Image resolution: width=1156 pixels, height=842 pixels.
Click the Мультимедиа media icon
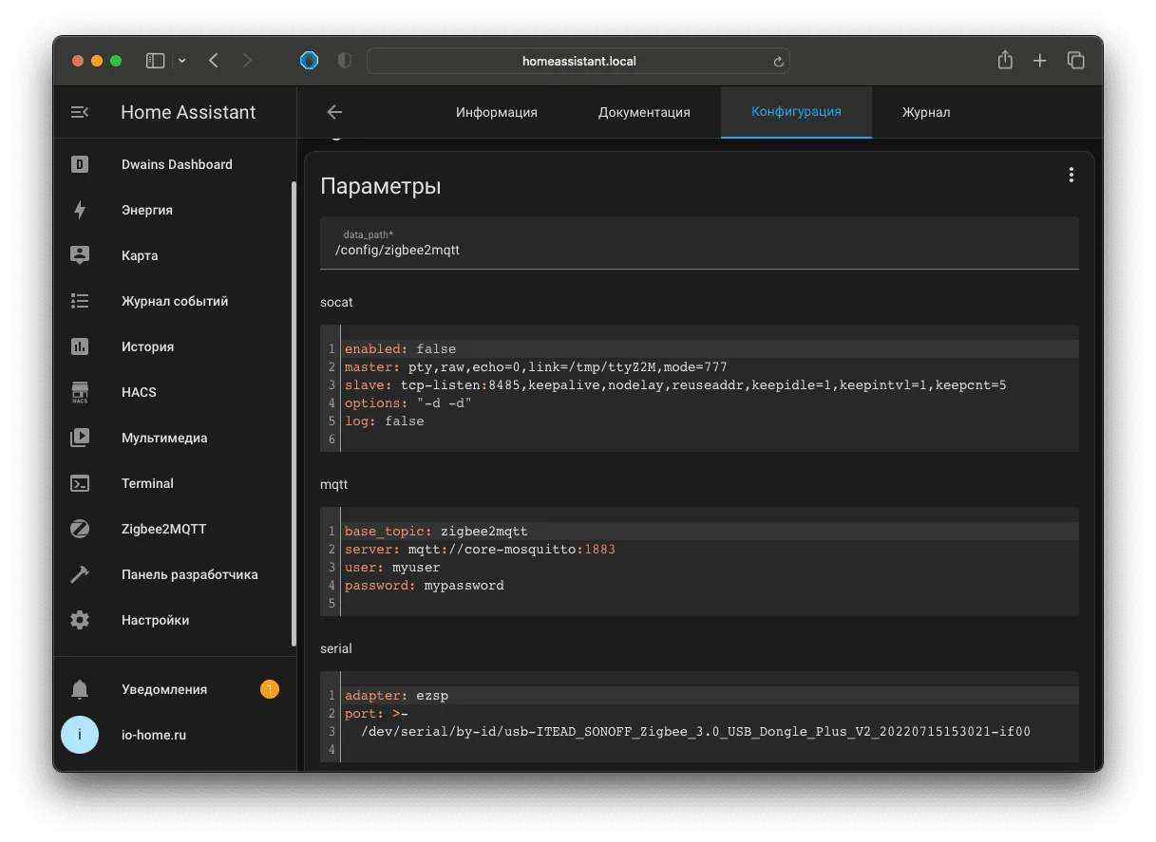80,438
